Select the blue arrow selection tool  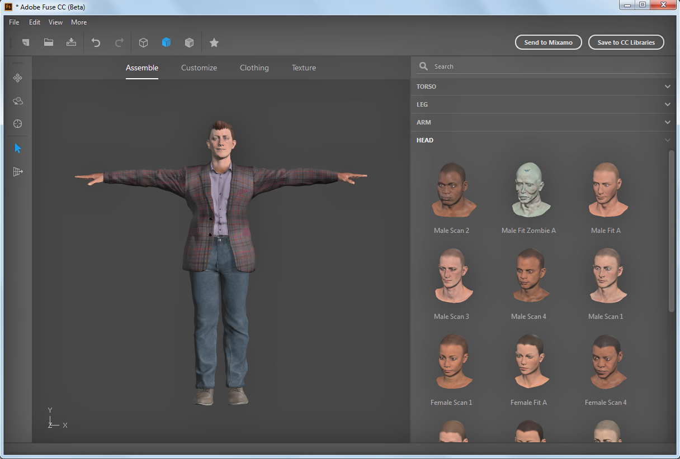click(17, 148)
